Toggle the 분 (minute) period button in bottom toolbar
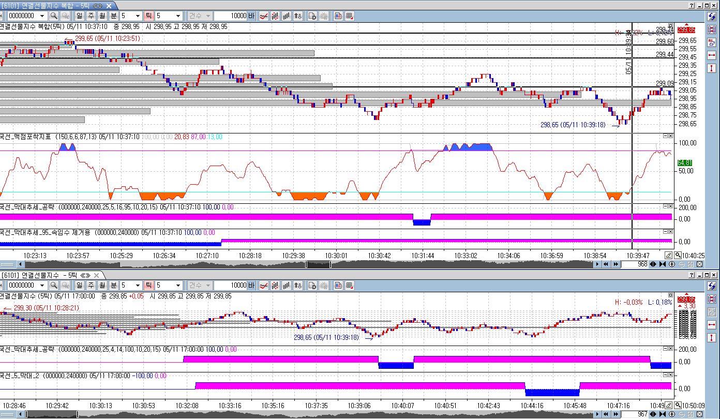This screenshot has width=720, height=419. click(x=114, y=286)
